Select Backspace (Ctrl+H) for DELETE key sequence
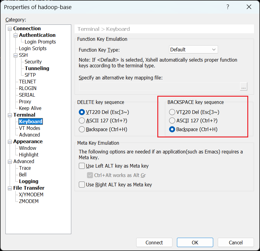 (103, 129)
